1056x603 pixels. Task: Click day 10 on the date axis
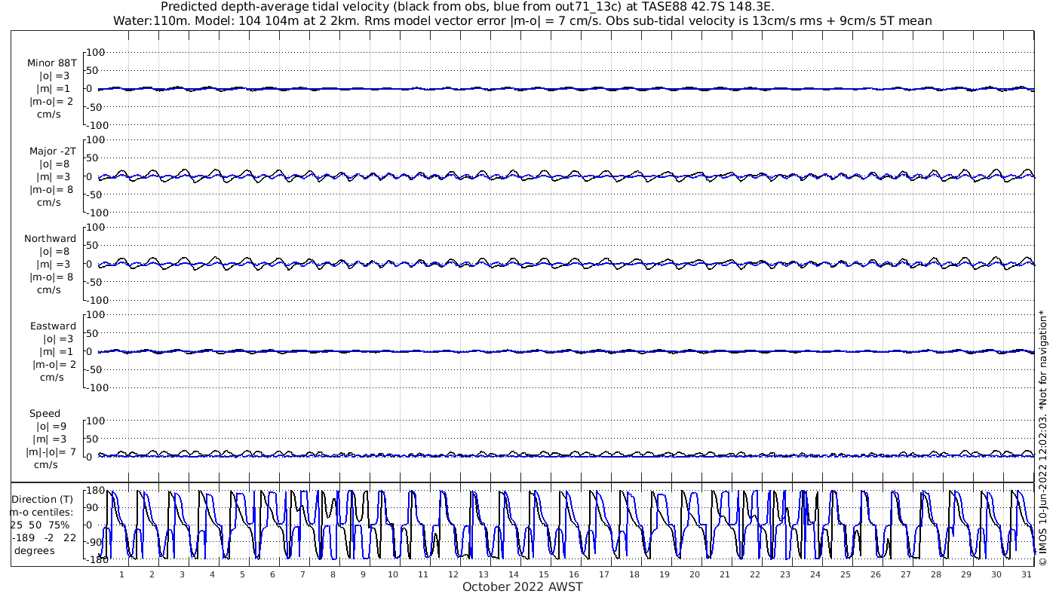click(x=393, y=574)
